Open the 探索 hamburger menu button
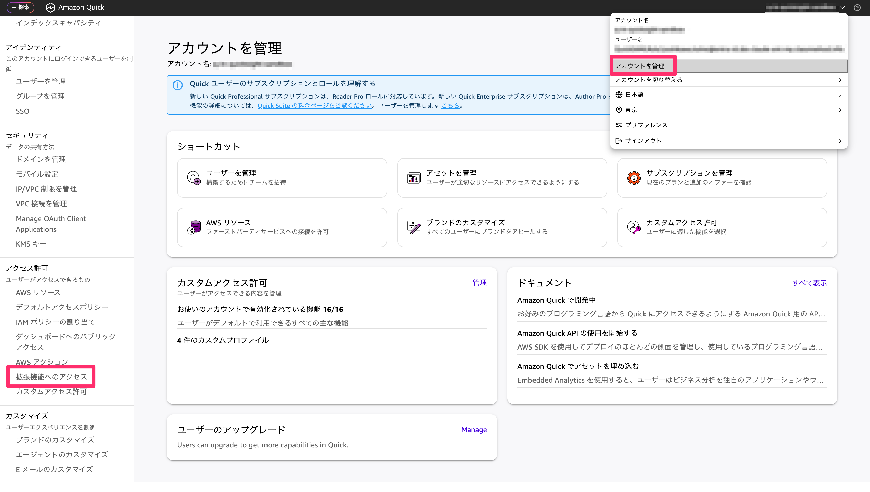The width and height of the screenshot is (870, 492). (20, 7)
